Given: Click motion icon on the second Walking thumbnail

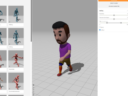Looking at the screenshot, I should [x=10, y=44].
